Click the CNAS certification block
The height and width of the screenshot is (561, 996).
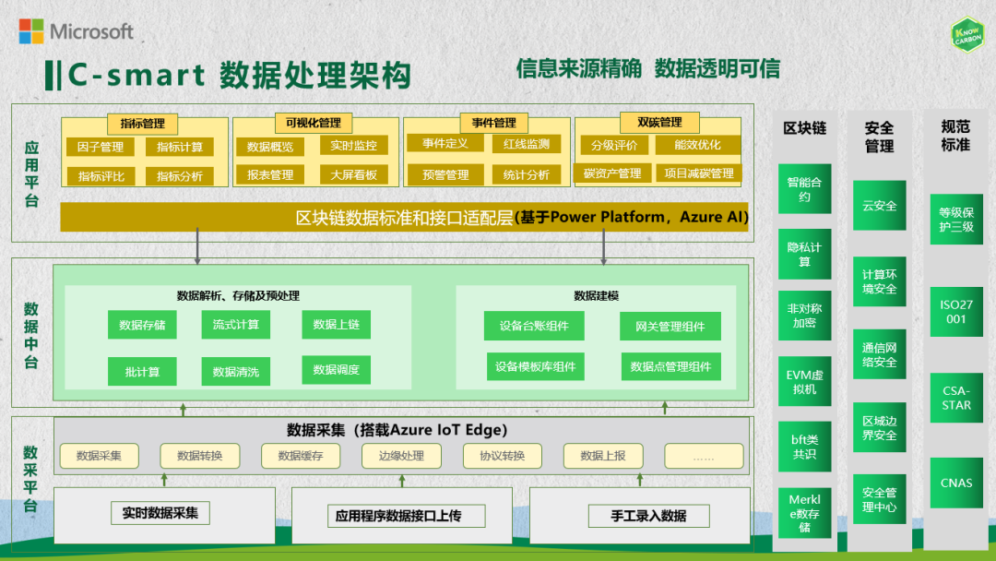pos(956,483)
